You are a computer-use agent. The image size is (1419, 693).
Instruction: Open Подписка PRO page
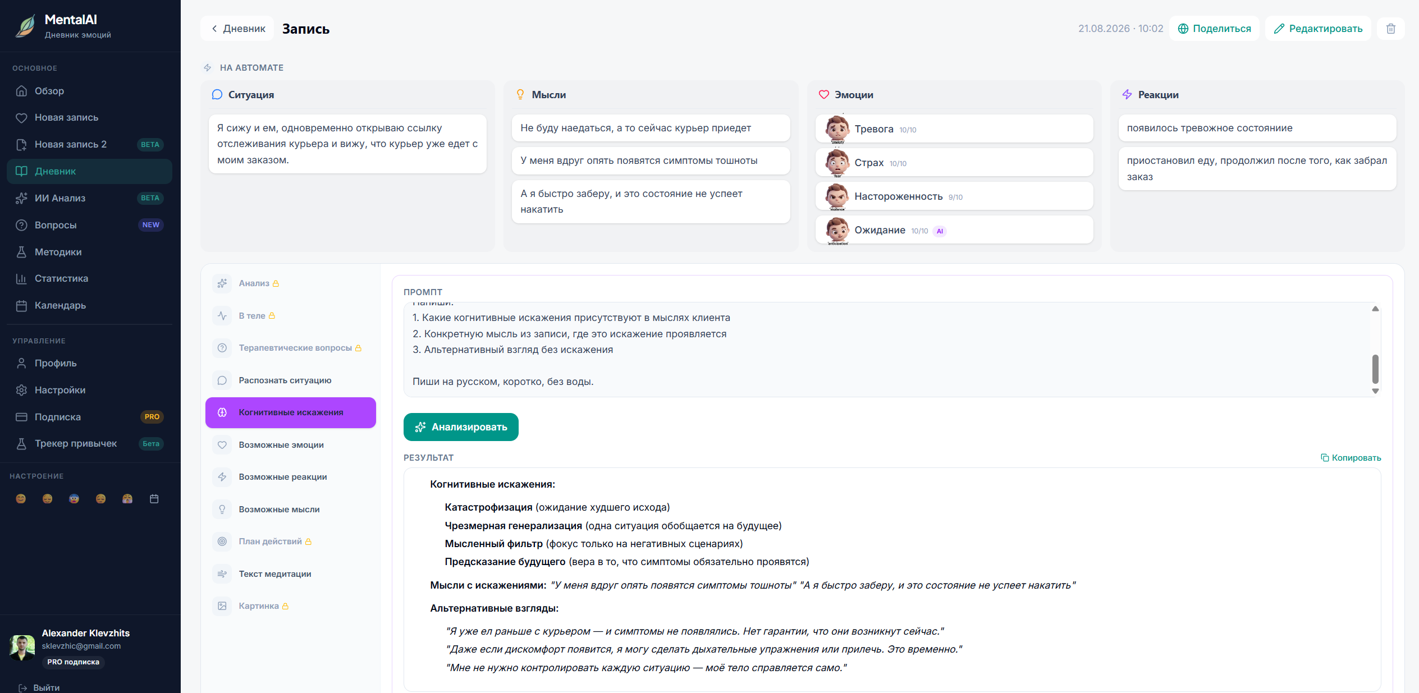pyautogui.click(x=90, y=417)
